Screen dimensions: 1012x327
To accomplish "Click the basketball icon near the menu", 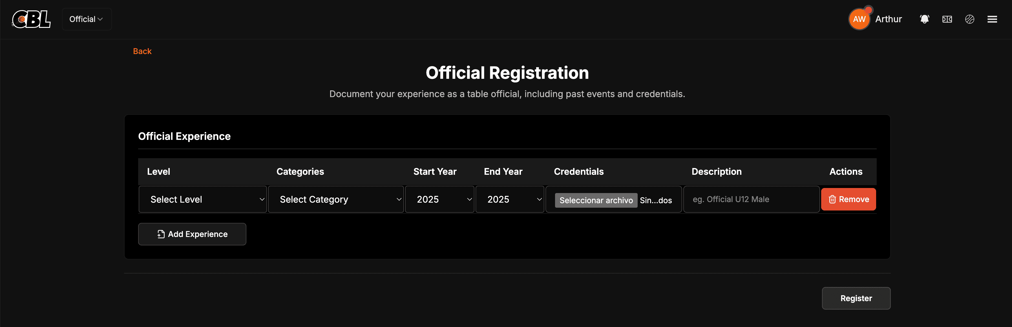I will point(969,19).
